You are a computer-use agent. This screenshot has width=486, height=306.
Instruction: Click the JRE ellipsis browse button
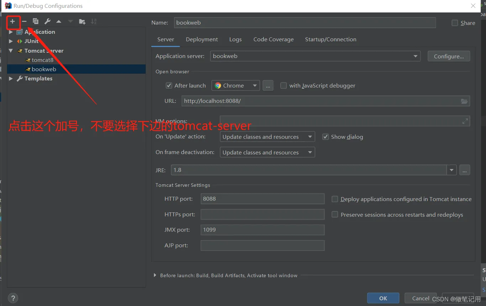click(x=465, y=170)
